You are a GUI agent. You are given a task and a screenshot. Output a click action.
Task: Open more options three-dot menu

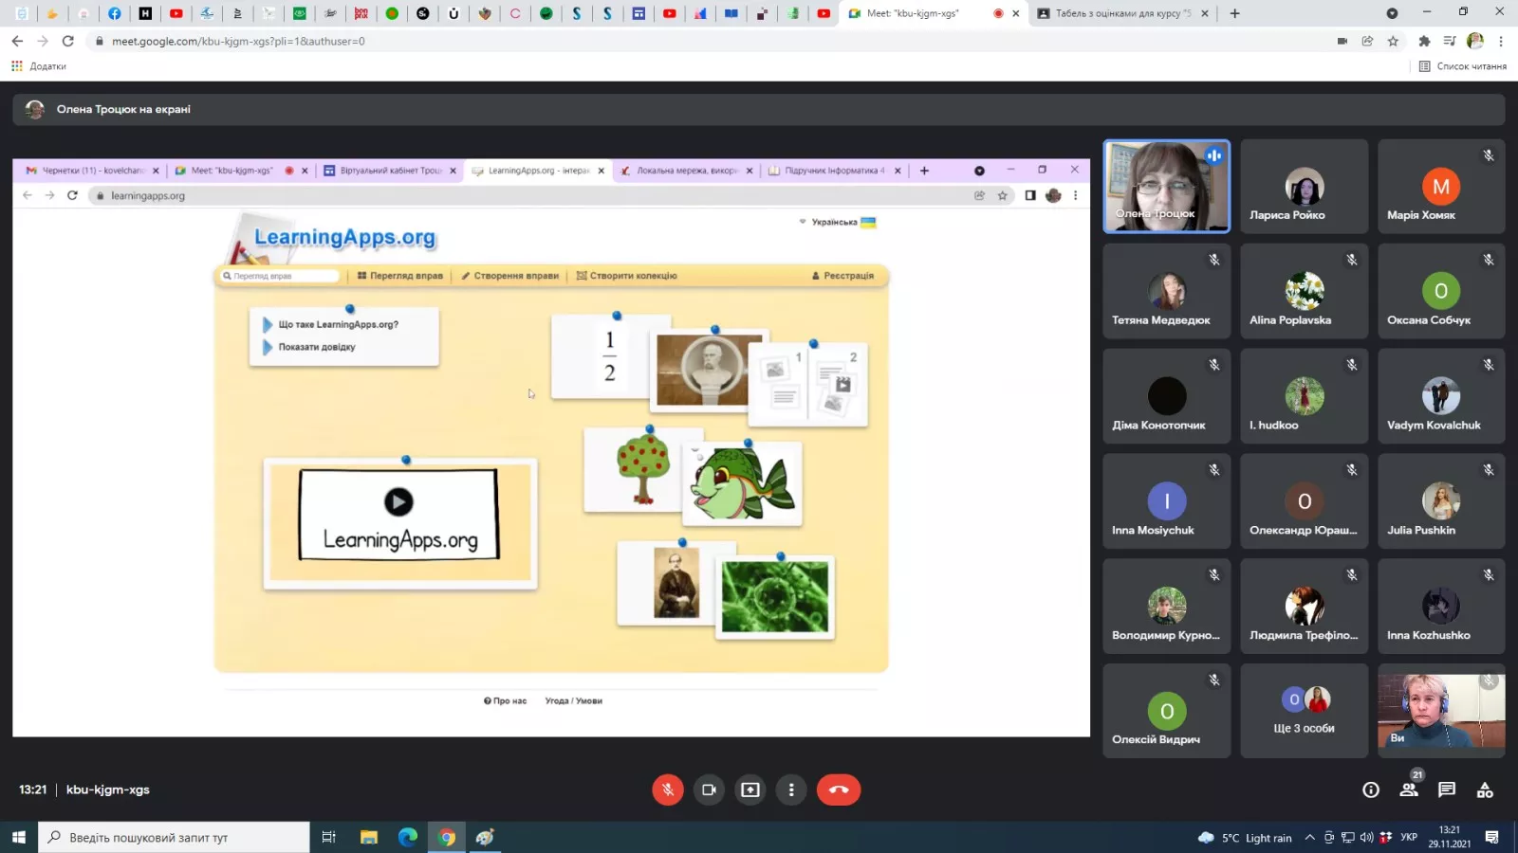tap(791, 789)
